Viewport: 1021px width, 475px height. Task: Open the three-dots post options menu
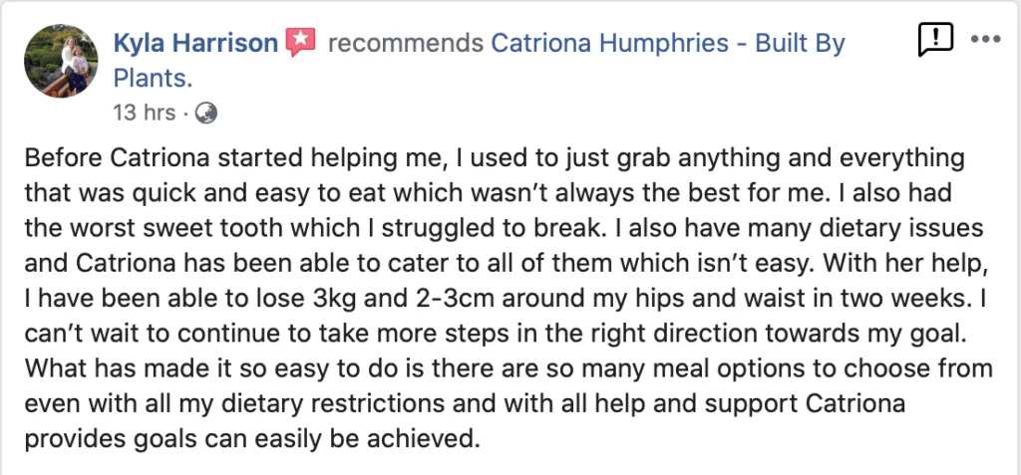985,39
